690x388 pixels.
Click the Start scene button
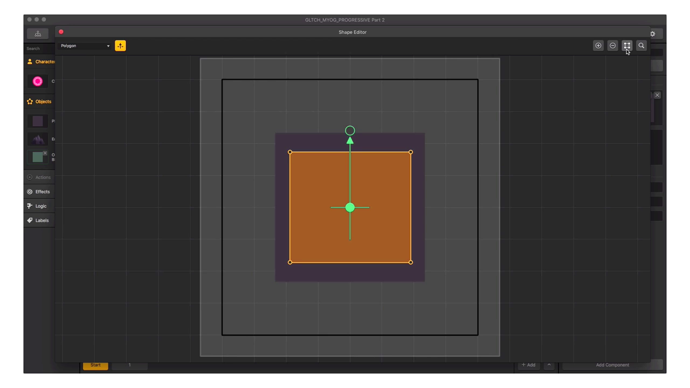(x=95, y=365)
